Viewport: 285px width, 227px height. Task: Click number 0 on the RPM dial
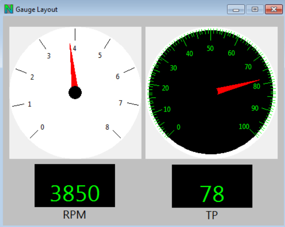click(42, 127)
